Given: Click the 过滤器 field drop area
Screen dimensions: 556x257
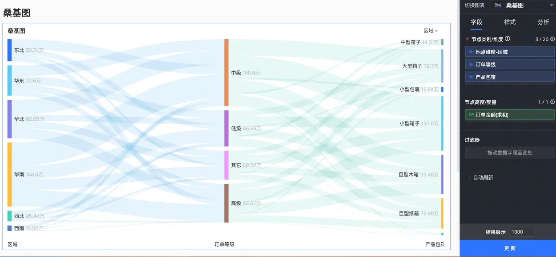Looking at the screenshot, I should (x=510, y=152).
